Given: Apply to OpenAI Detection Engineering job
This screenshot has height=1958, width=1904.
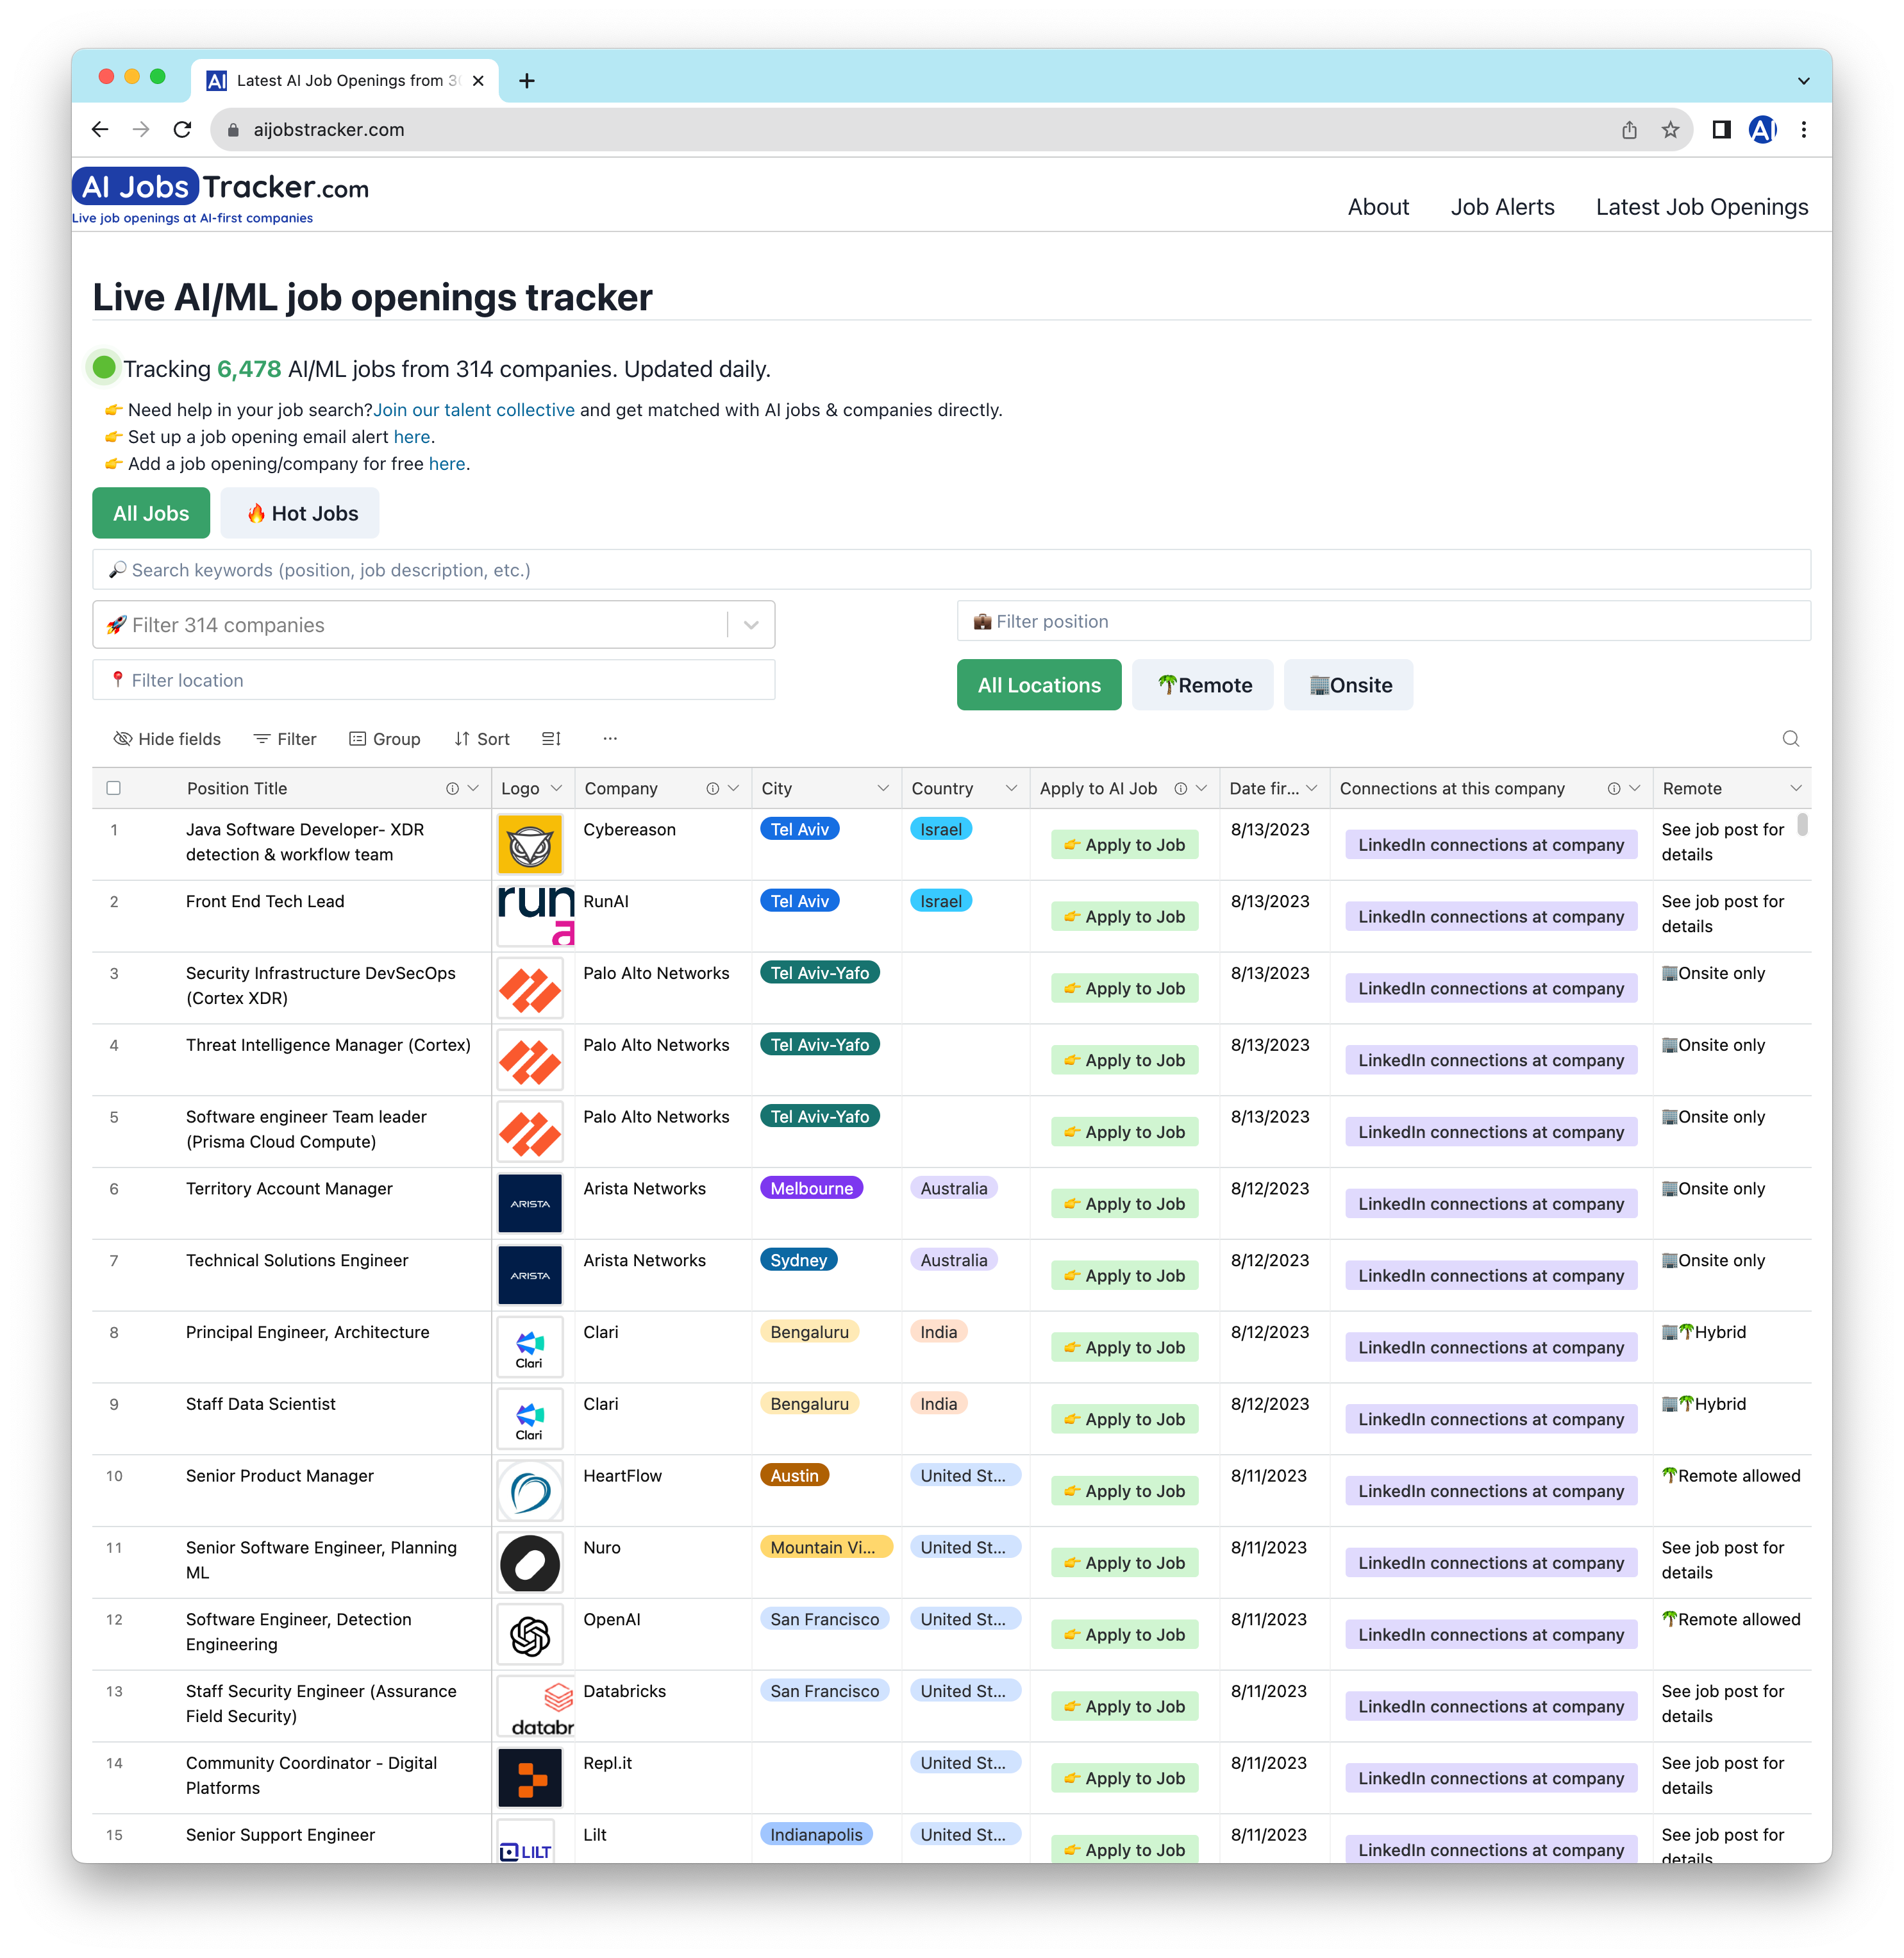Looking at the screenshot, I should tap(1124, 1635).
